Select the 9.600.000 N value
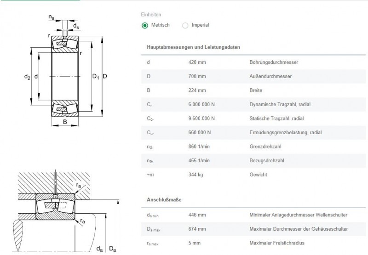 (x=201, y=119)
